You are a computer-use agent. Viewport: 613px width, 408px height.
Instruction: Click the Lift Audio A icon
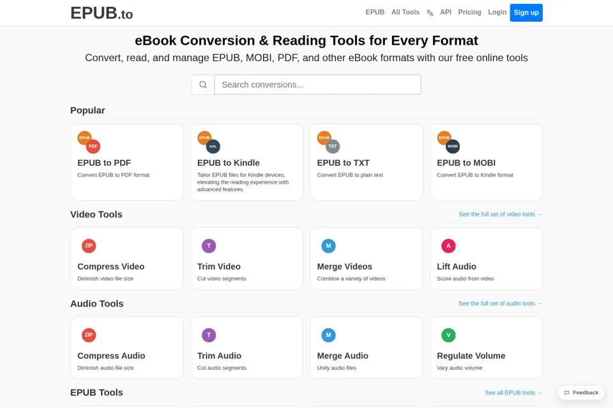[x=448, y=246]
